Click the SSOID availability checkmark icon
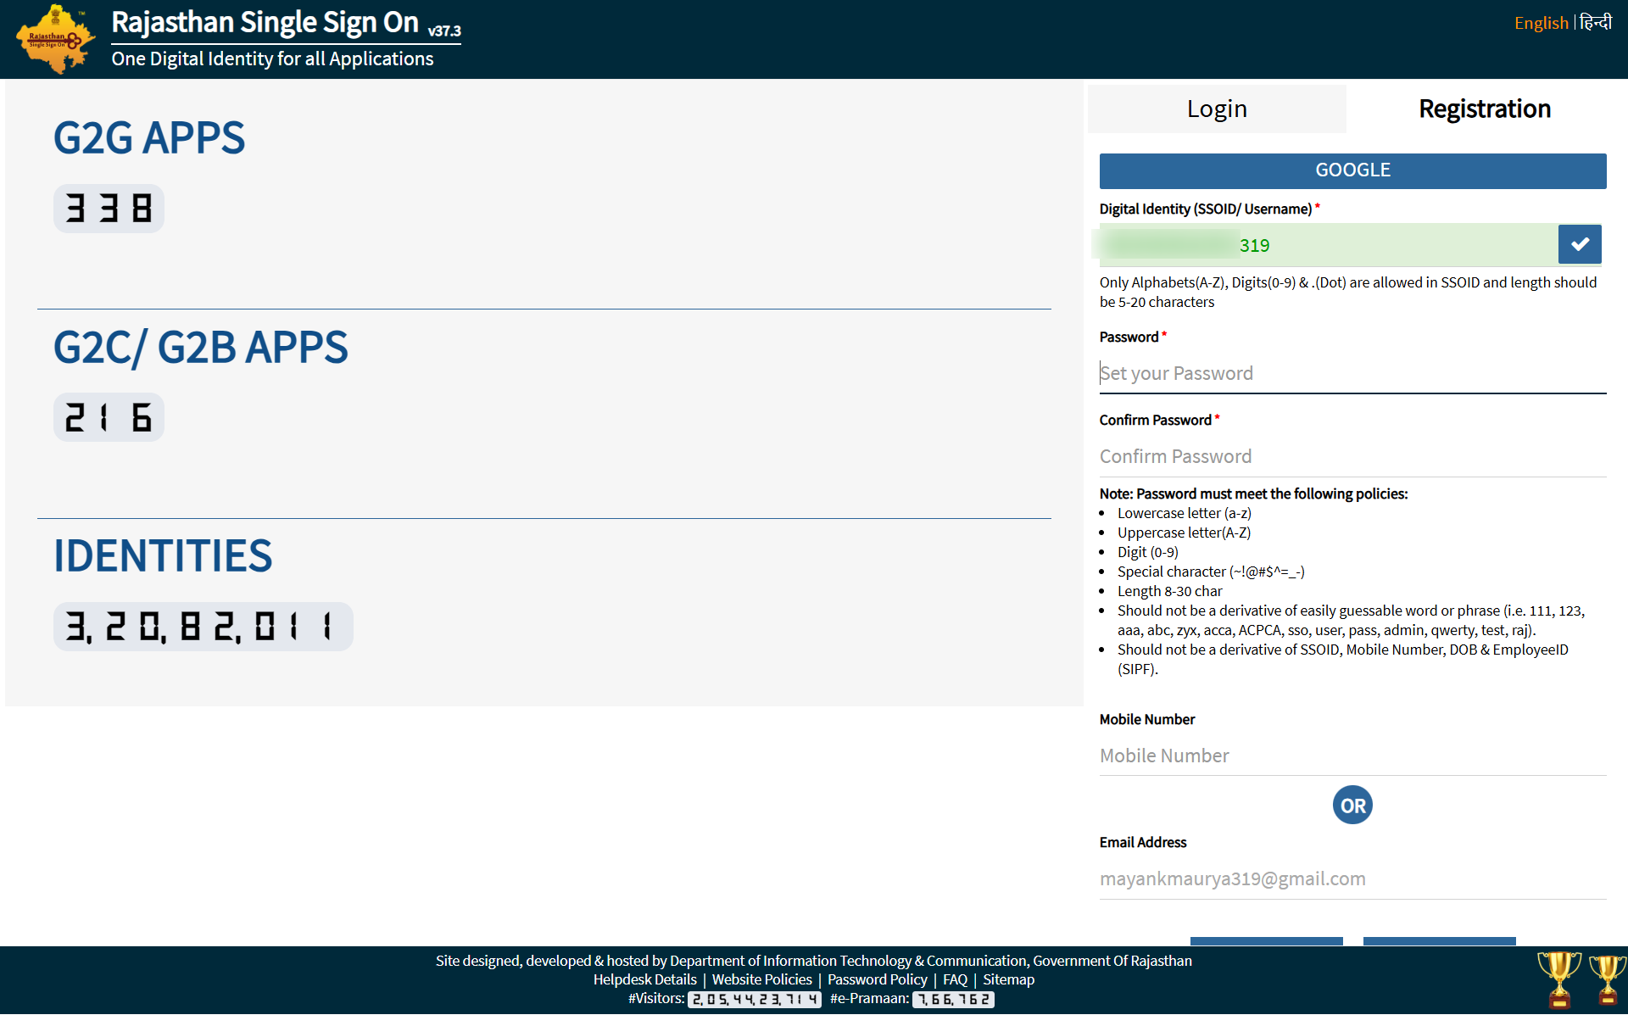The image size is (1628, 1015). [x=1579, y=245]
